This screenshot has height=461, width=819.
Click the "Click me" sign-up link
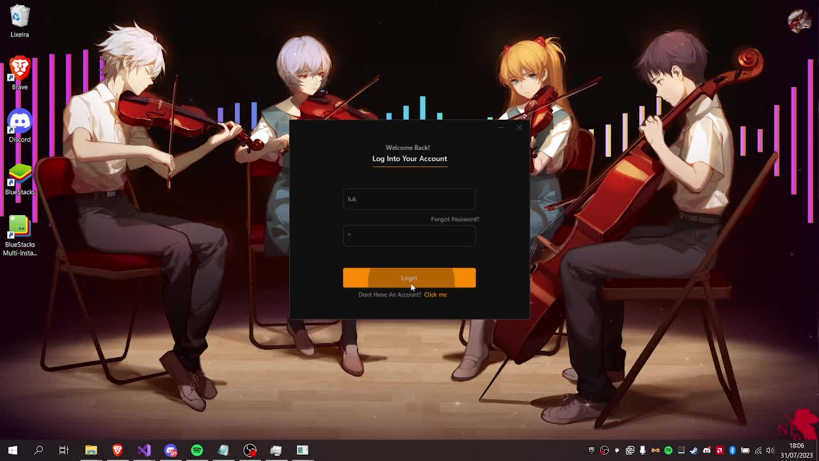435,295
